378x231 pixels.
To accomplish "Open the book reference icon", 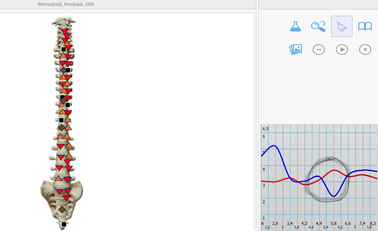I will point(365,26).
